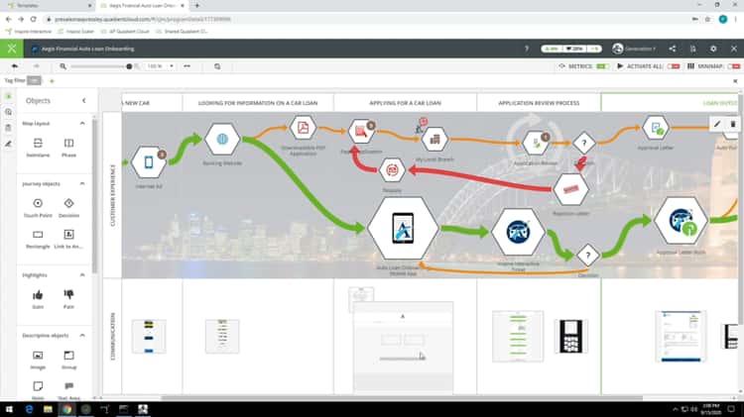Image resolution: width=744 pixels, height=417 pixels.
Task: Click the share icon in the header
Action: click(673, 49)
